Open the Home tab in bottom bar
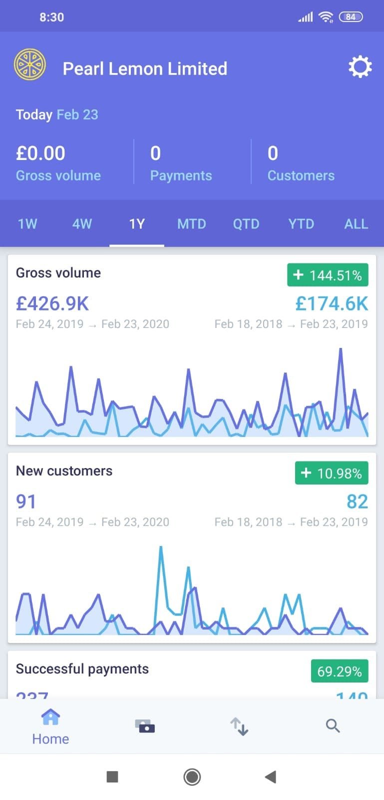Image resolution: width=384 pixels, height=800 pixels. coord(50,727)
